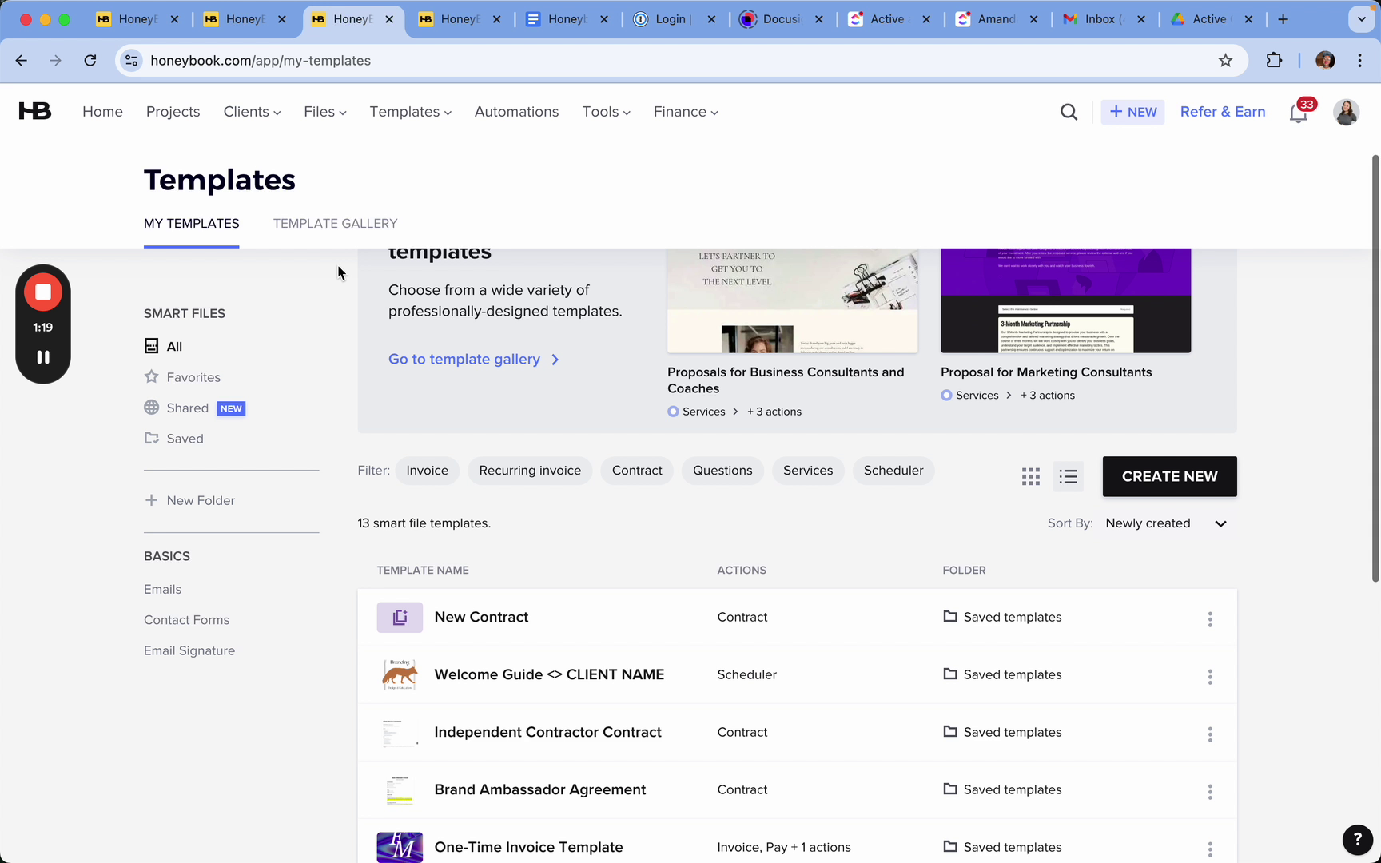Toggle the Contract filter chip

click(x=637, y=471)
